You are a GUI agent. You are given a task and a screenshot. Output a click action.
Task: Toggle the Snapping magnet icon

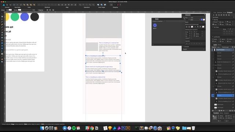point(118,5)
